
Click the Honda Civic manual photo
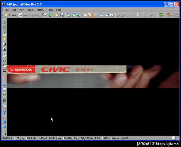click(x=93, y=77)
